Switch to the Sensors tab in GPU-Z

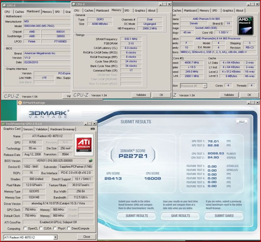click(x=28, y=129)
